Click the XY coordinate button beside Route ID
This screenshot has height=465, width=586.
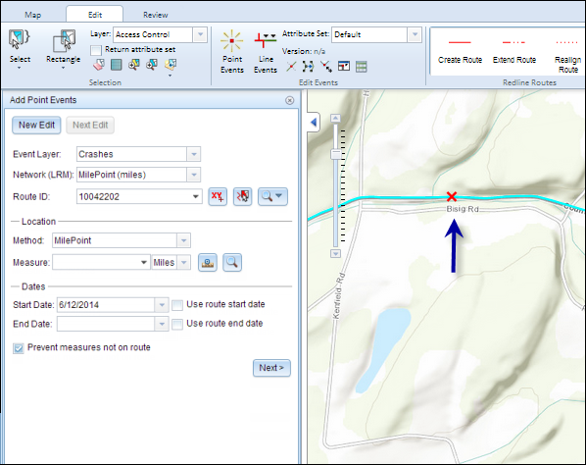pyautogui.click(x=218, y=196)
